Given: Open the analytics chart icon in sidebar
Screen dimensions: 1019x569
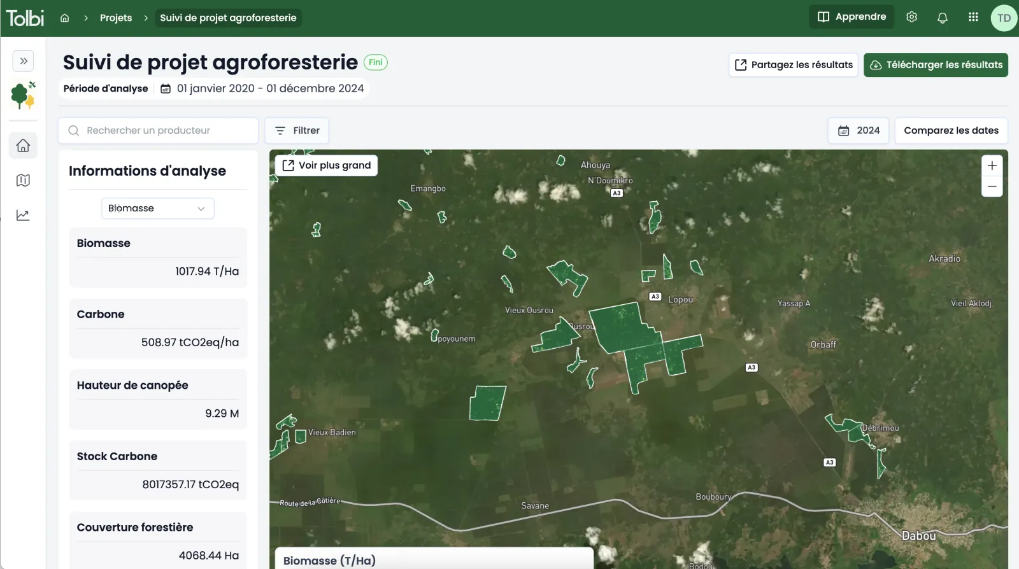Looking at the screenshot, I should click(23, 215).
